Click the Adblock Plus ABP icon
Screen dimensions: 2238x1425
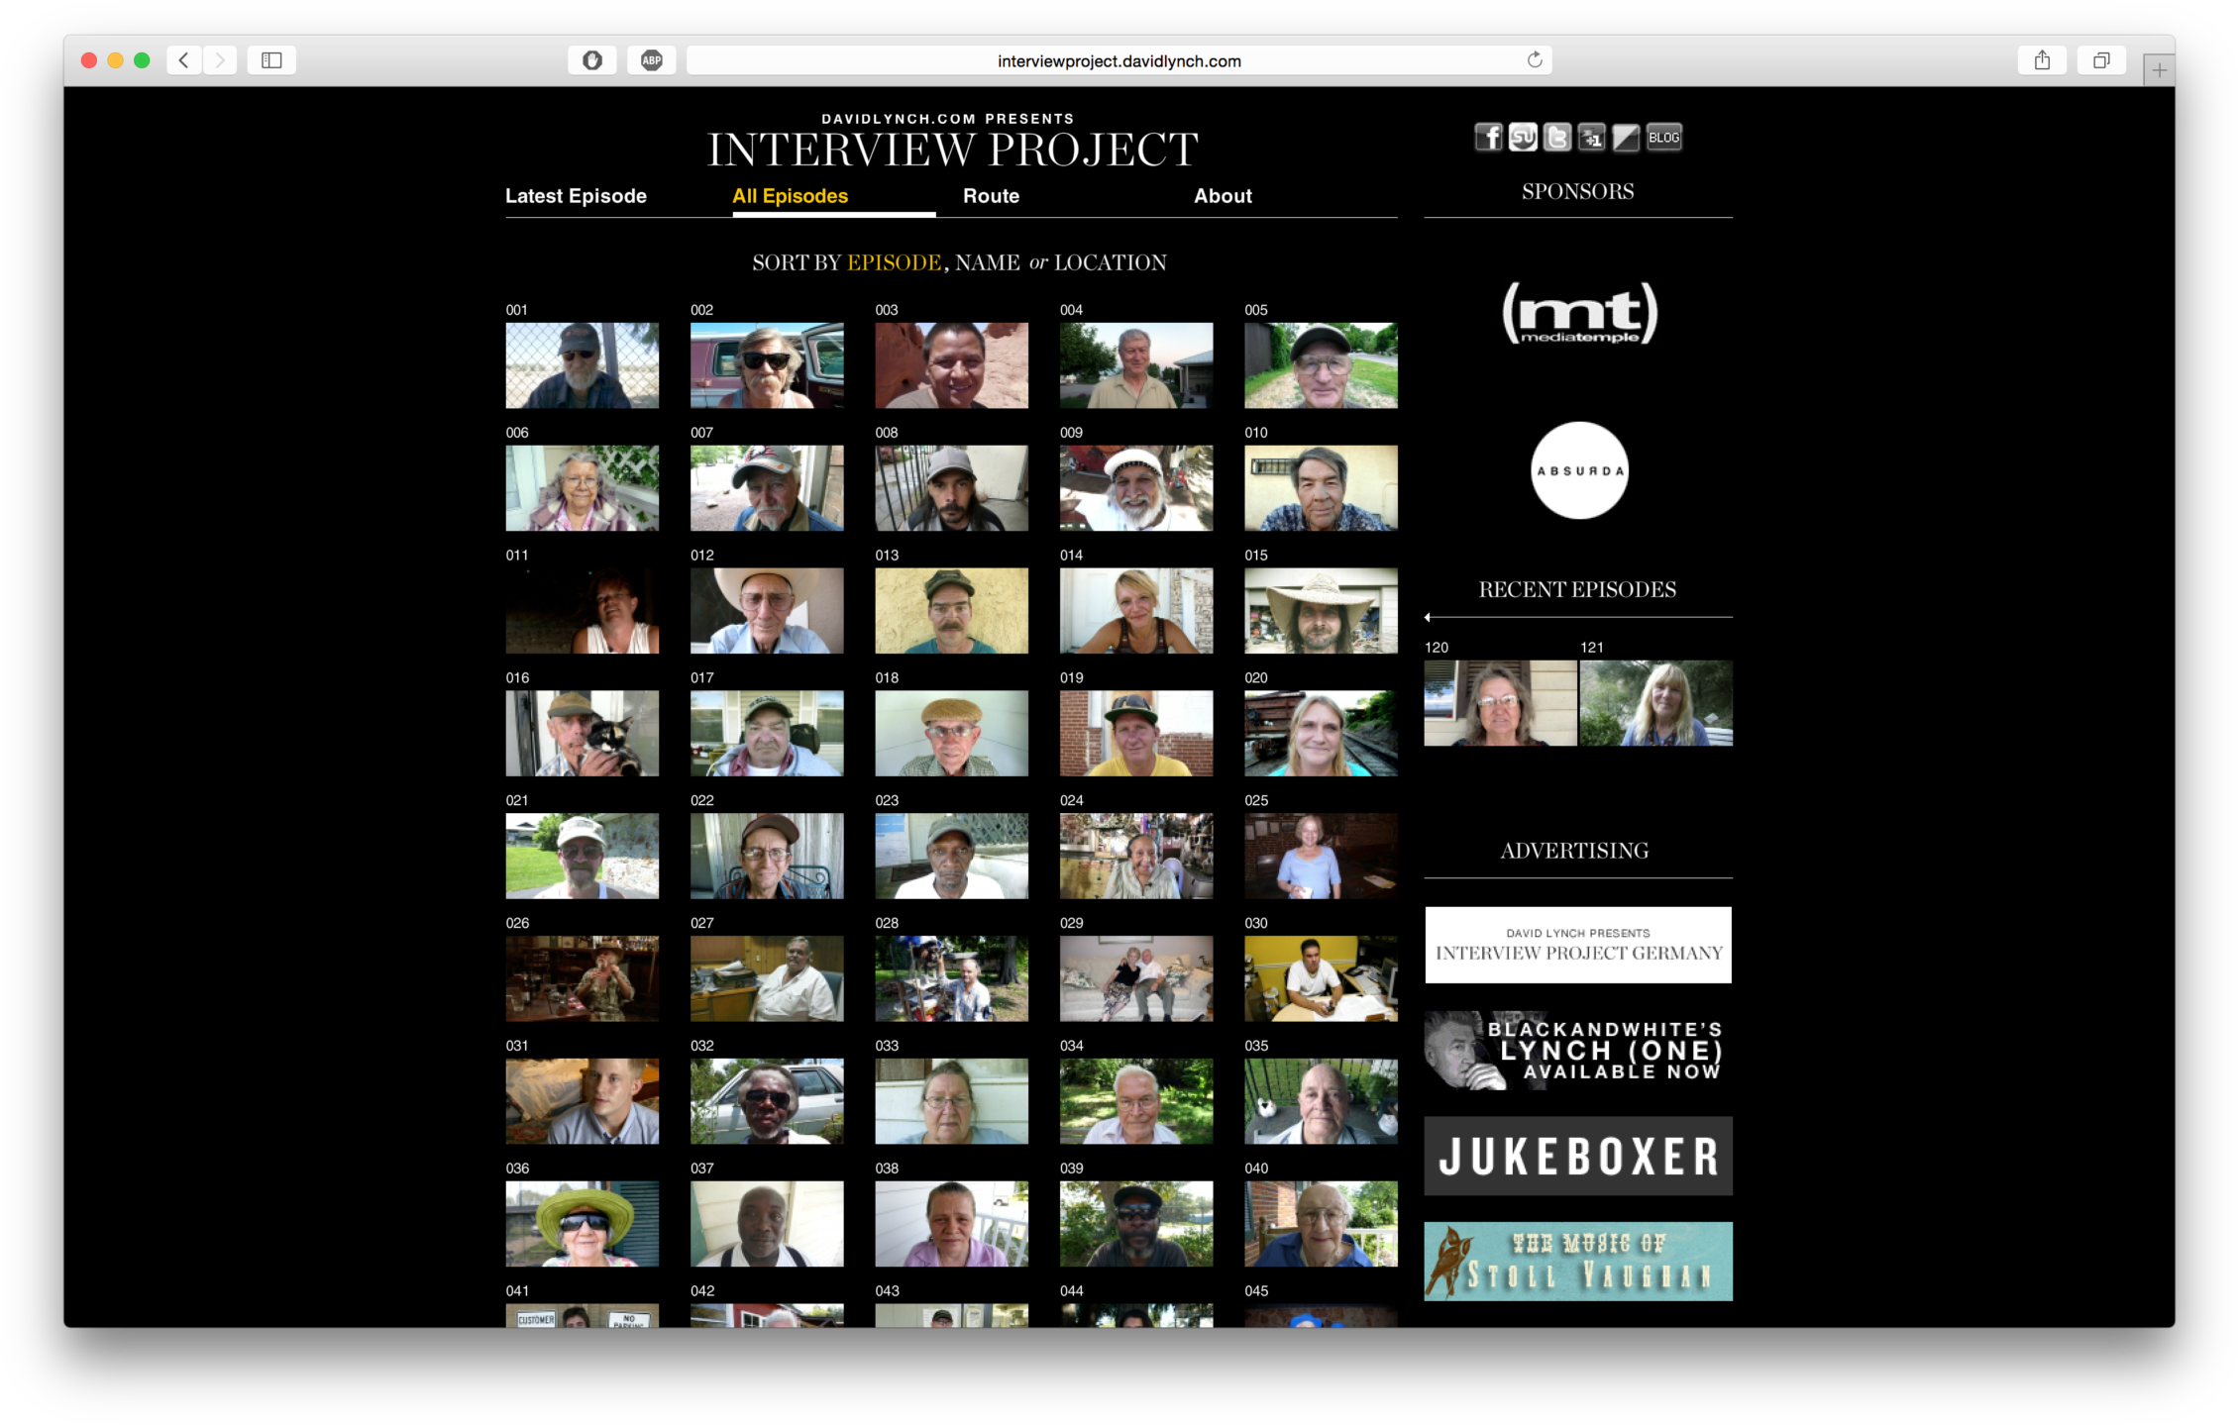pos(651,60)
